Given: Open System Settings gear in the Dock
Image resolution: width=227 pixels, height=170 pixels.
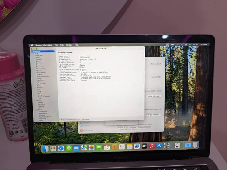Looking at the screenshot, I should coord(167,145).
